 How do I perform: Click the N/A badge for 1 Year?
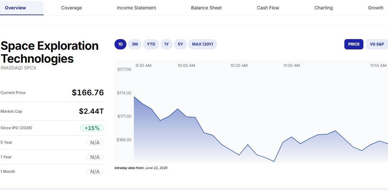coord(95,157)
